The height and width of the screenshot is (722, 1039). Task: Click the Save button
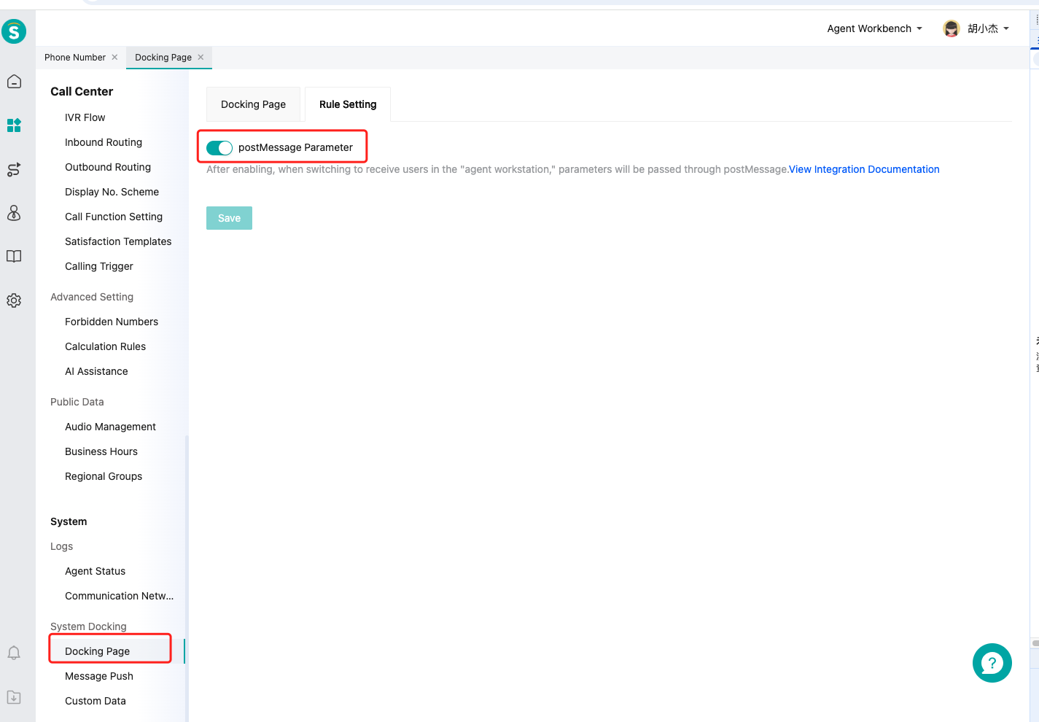click(x=229, y=218)
